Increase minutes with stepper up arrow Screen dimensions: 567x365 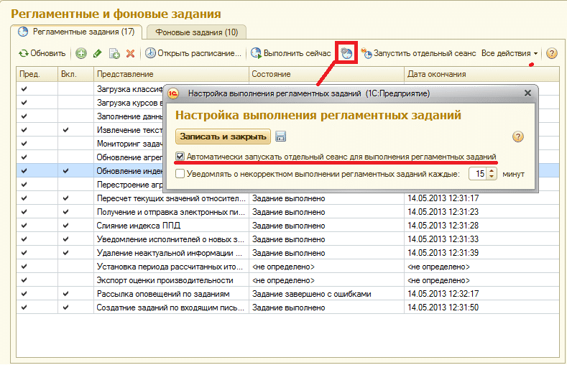tap(492, 171)
